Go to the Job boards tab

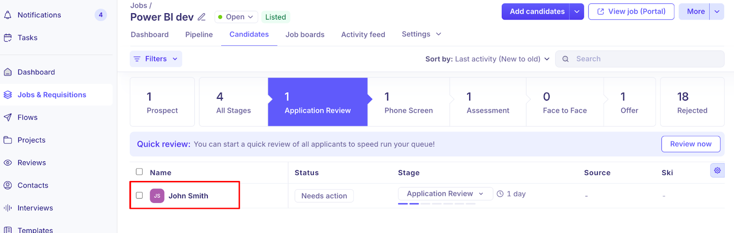point(305,35)
